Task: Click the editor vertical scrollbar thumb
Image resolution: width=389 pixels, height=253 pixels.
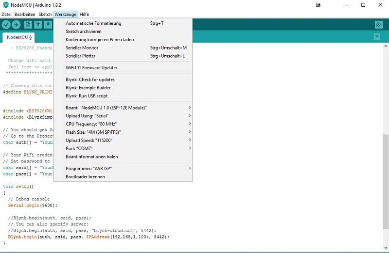Action: 386,182
